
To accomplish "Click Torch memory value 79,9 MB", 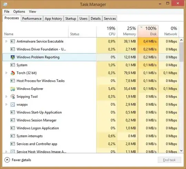I will (x=130, y=73).
